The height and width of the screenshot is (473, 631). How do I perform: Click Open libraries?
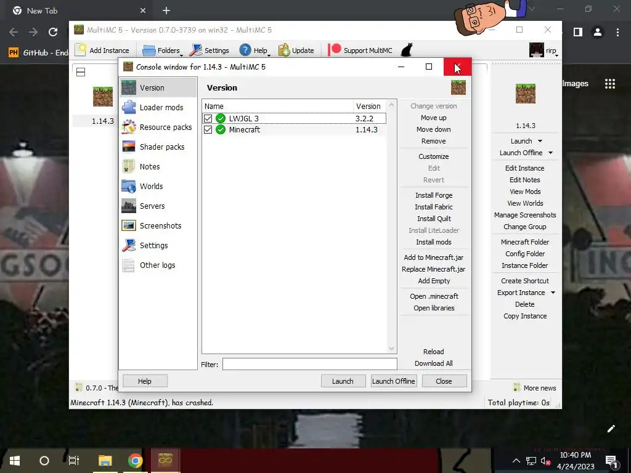tap(434, 308)
